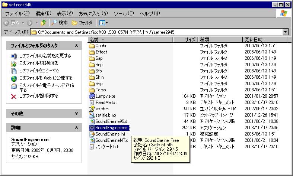The width and height of the screenshot is (293, 176).
Task: Select the SoundEngine.ini settings icon
Action: [x=92, y=134]
